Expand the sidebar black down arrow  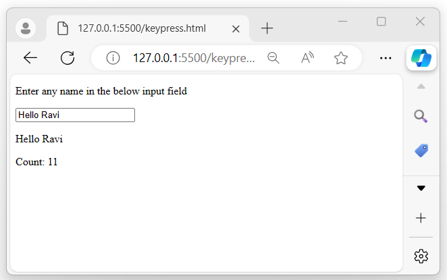click(421, 188)
